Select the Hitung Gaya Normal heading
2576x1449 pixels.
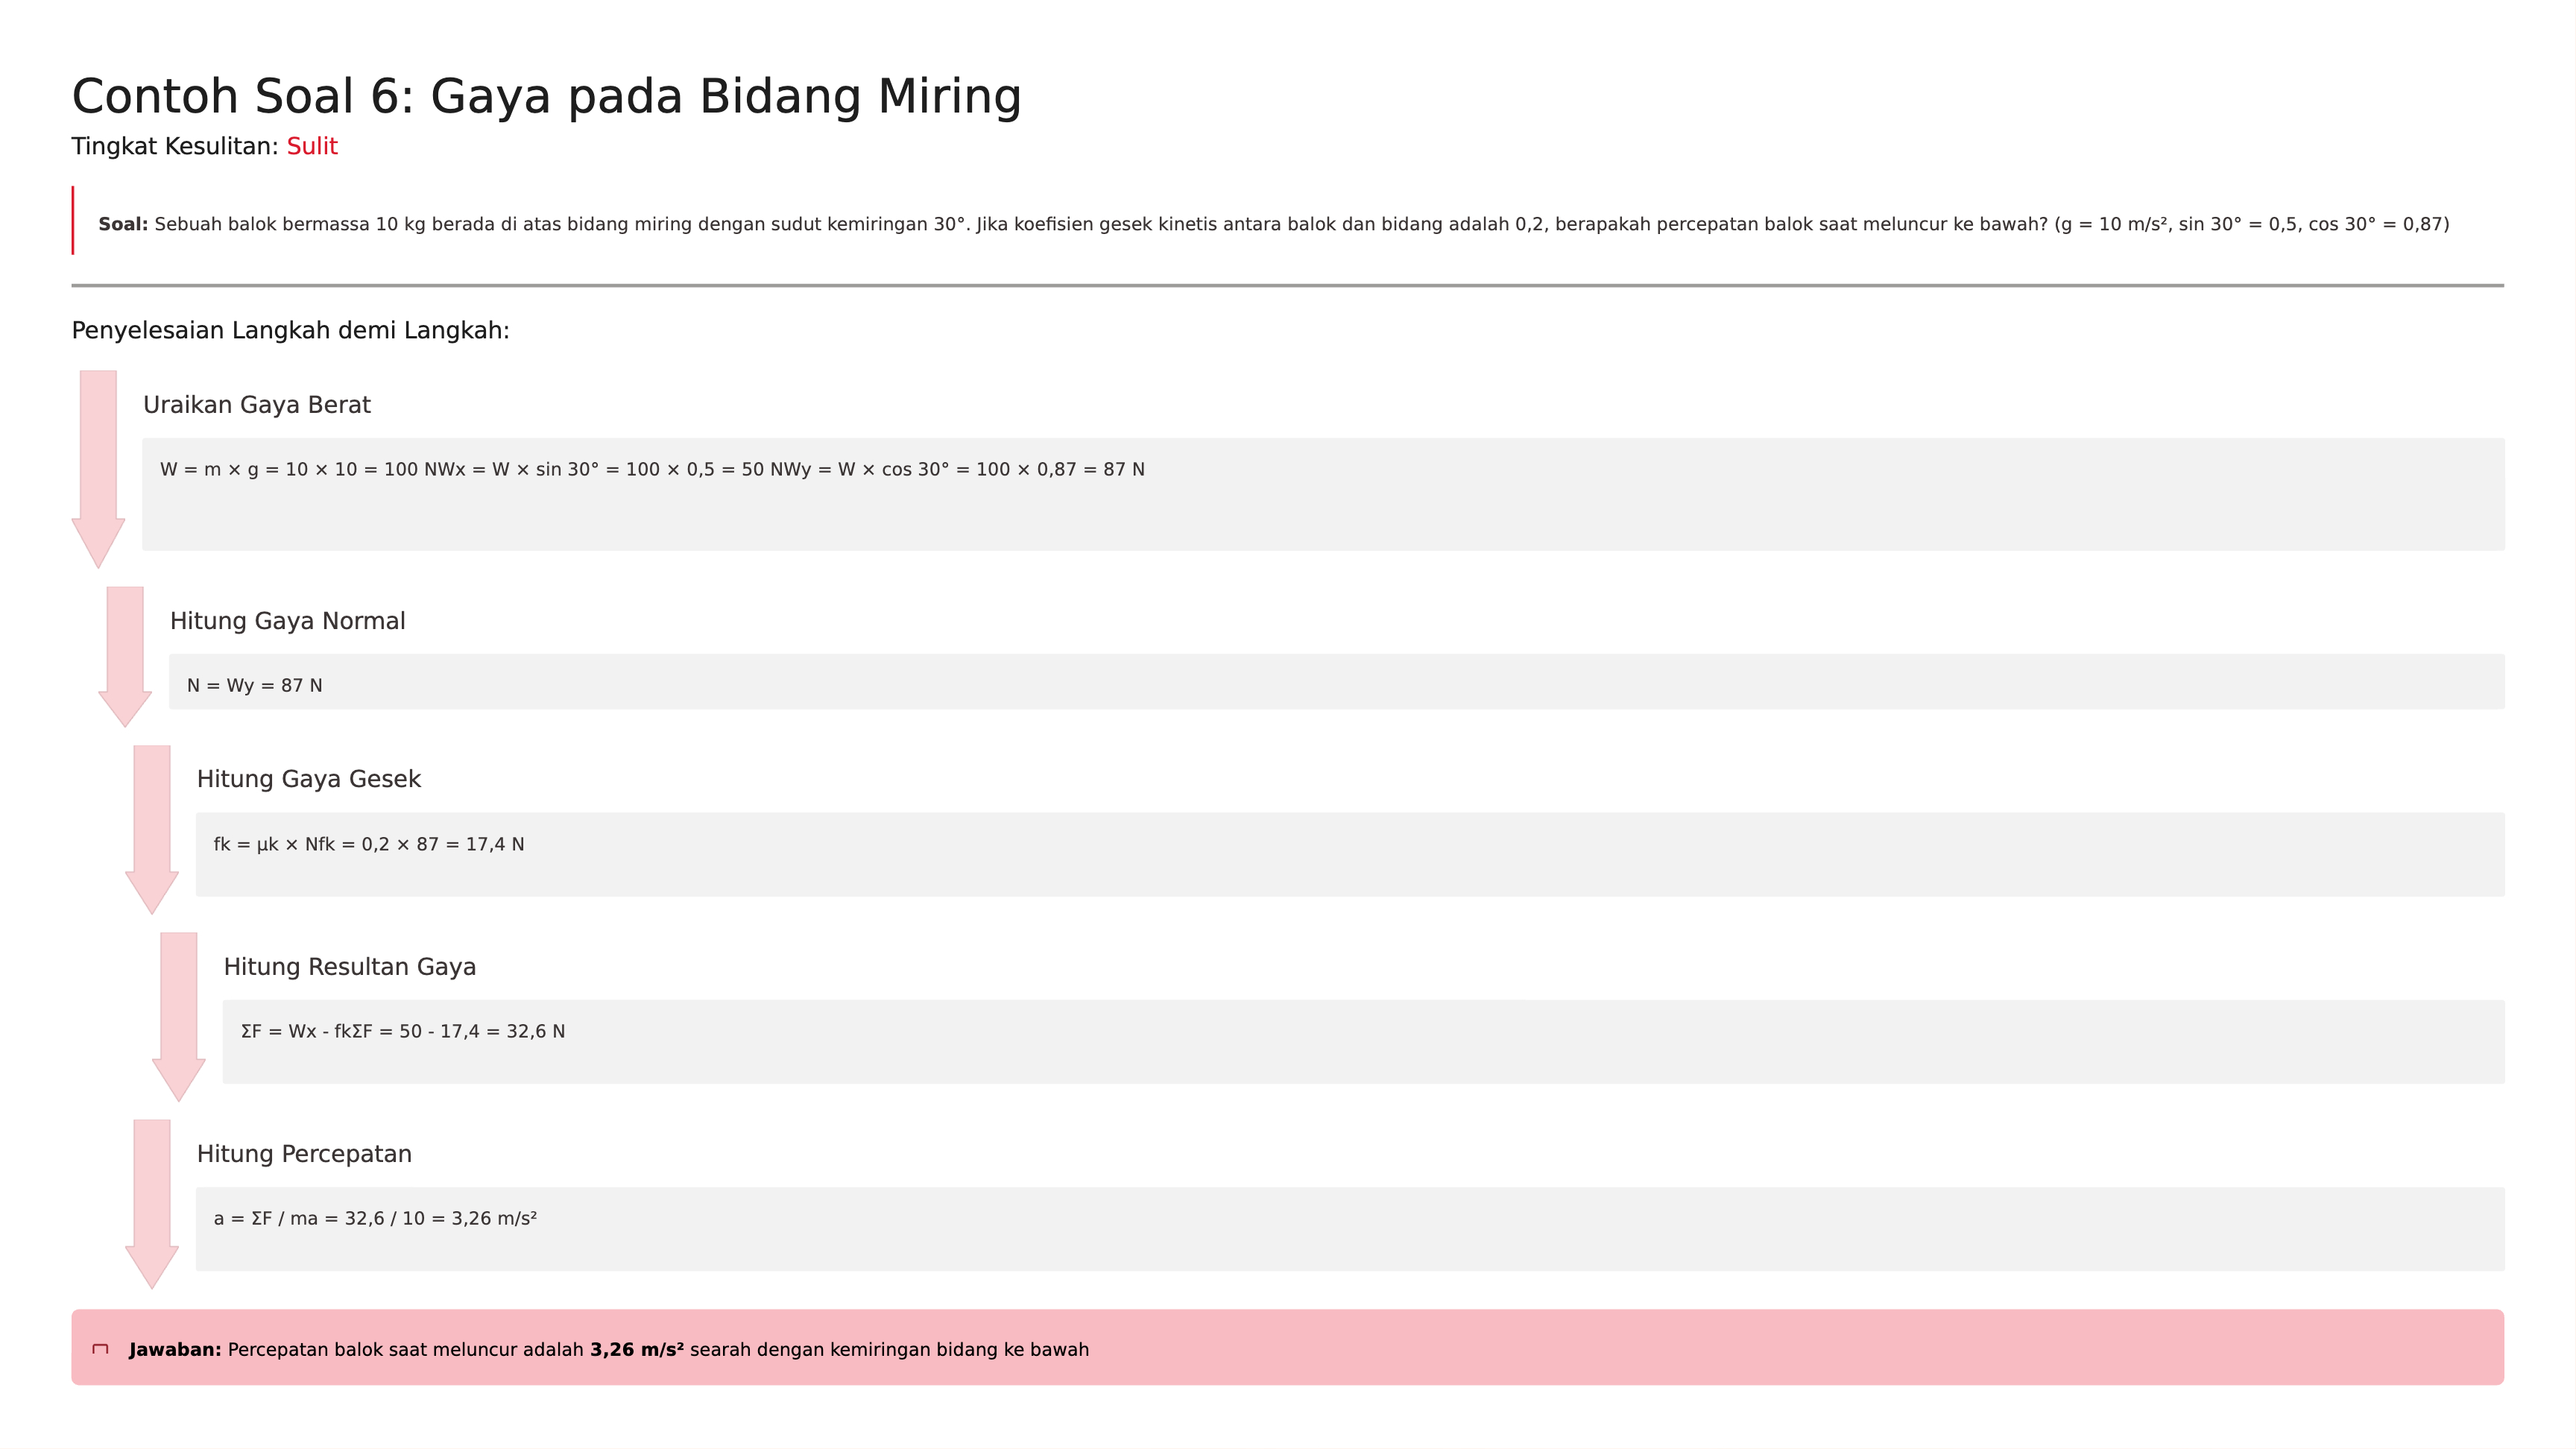[288, 621]
